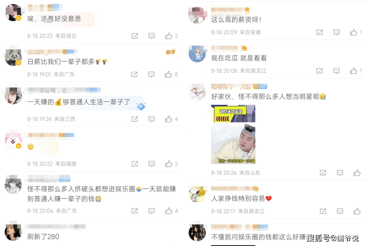367x246 pixels.
Task: Click the 首评 badge on the panda user's comment
Action: click(x=171, y=52)
